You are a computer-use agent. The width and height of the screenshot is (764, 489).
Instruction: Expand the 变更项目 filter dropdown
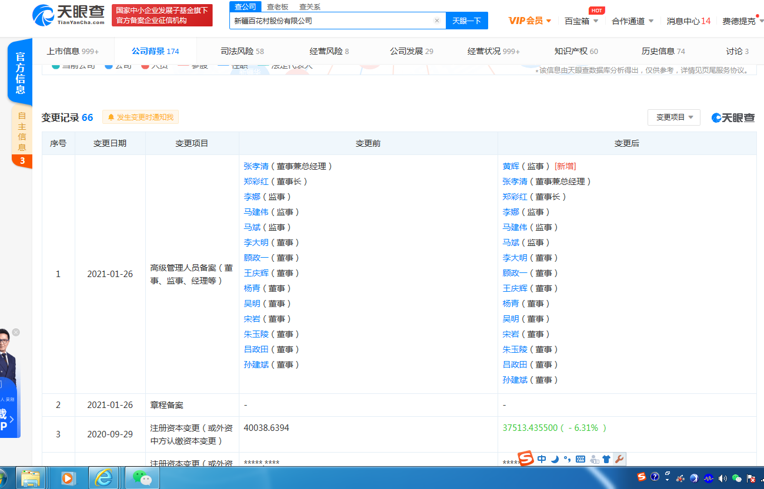(x=674, y=117)
